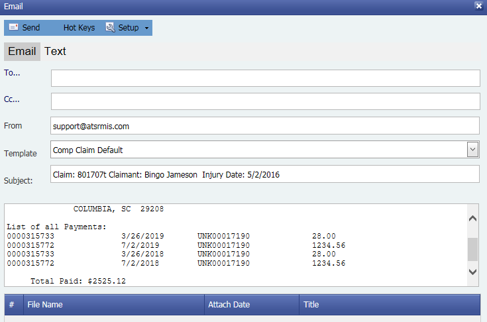Click the Setup wrench icon
Image resolution: width=487 pixels, height=322 pixels.
(110, 28)
